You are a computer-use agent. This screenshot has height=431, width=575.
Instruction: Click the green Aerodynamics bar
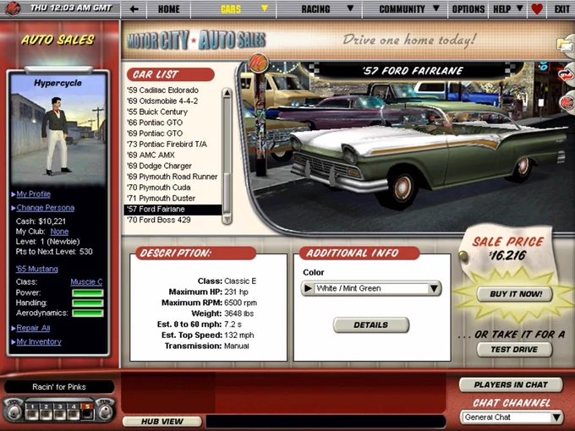click(x=88, y=313)
